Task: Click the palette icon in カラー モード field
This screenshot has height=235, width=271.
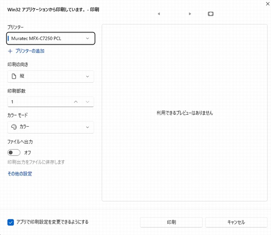Action: (x=14, y=127)
